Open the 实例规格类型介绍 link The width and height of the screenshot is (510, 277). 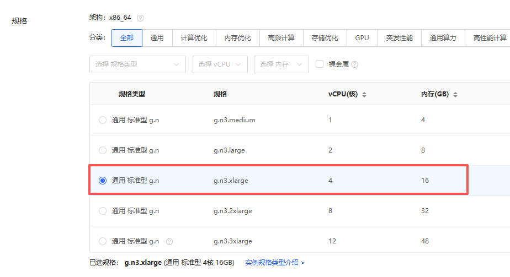coord(274,263)
